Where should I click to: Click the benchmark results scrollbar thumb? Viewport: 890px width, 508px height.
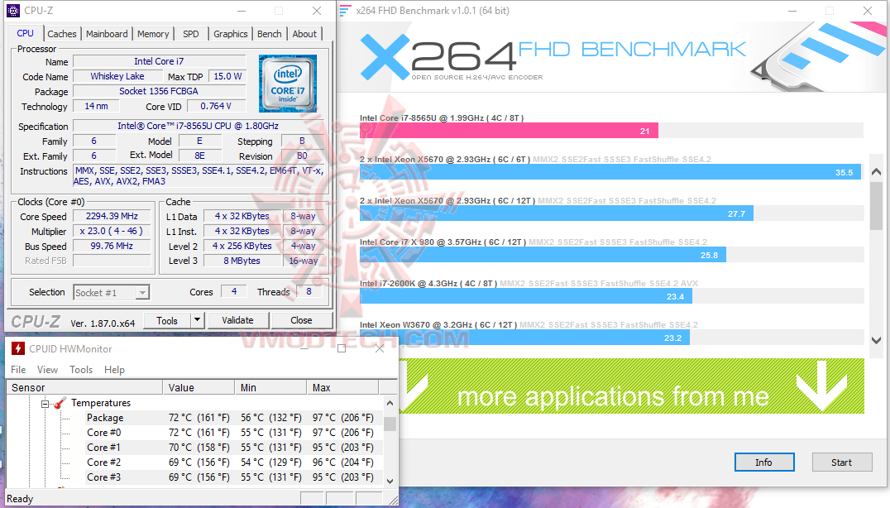(x=877, y=205)
